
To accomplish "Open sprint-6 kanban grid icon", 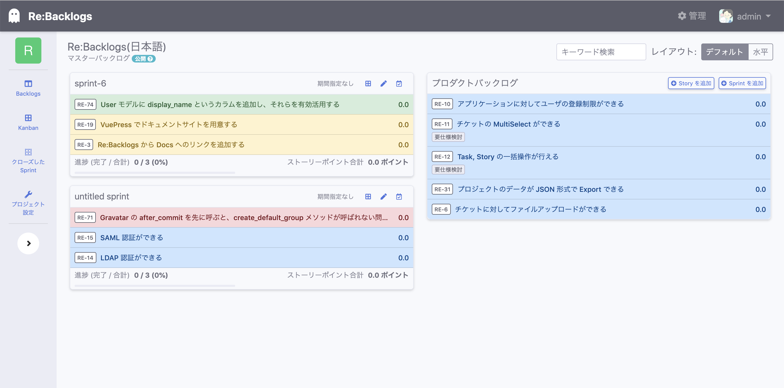I will pos(368,84).
